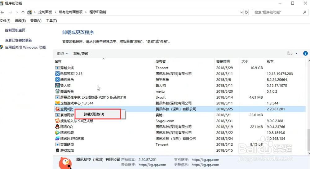Click the 屏幕录像专家 LXE播放器 icon
The image size is (310, 169).
point(57,97)
